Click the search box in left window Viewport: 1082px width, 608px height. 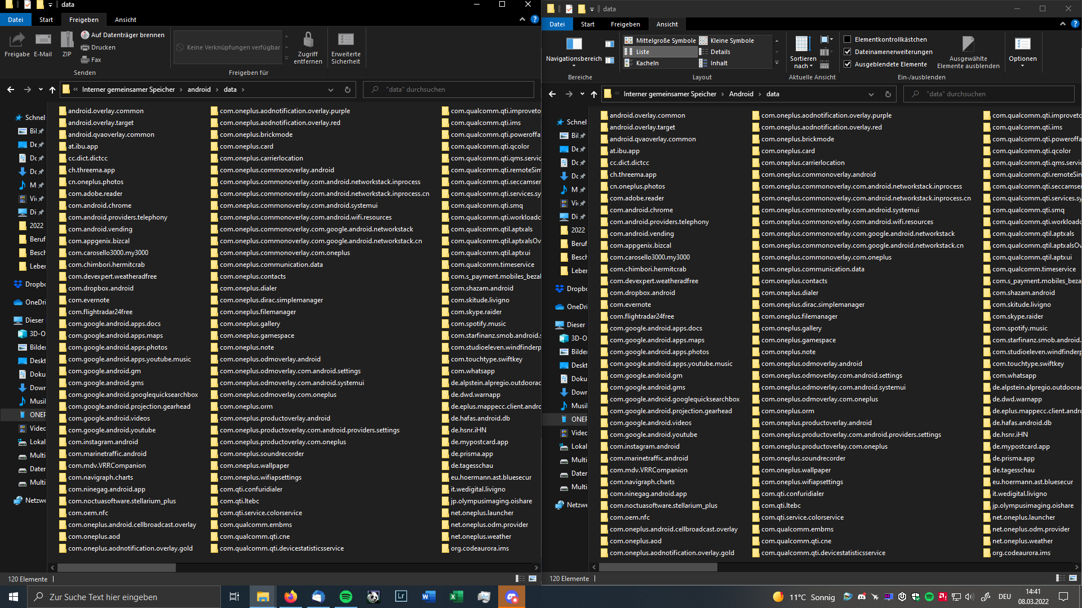[449, 90]
